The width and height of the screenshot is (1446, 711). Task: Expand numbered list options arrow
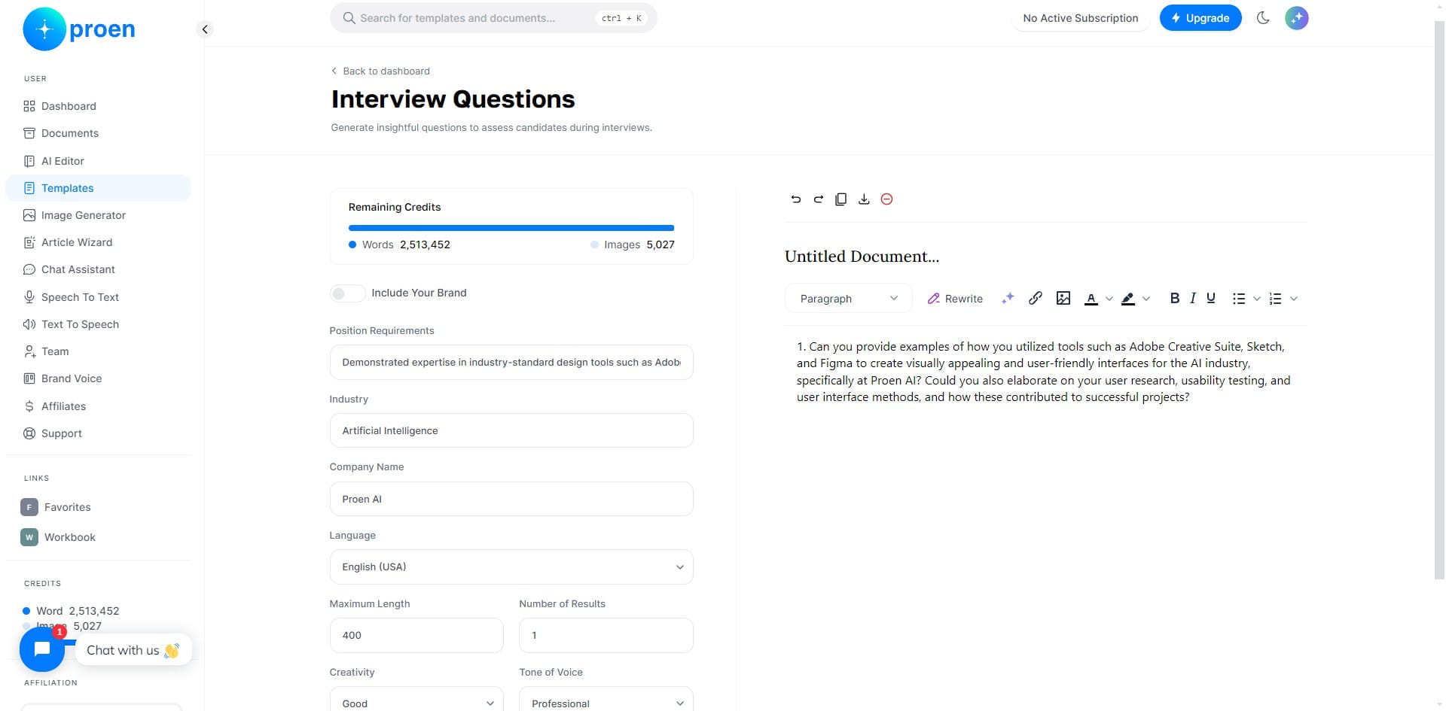(1294, 299)
